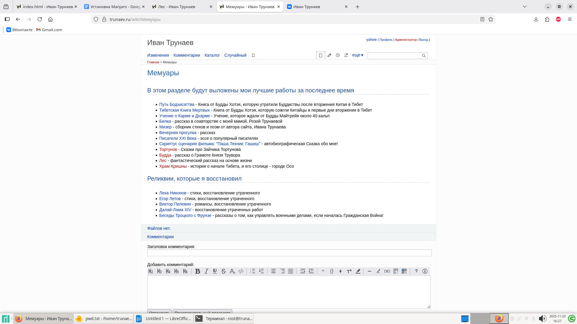Image resolution: width=577 pixels, height=324 pixels.
Task: Open Firefox application hamburger menu
Action: (569, 19)
